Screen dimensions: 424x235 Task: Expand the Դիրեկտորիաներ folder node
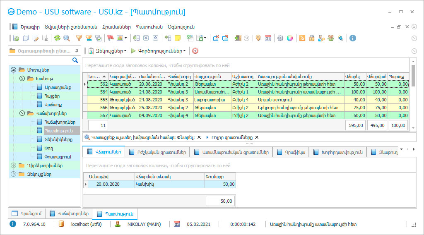tap(13, 165)
